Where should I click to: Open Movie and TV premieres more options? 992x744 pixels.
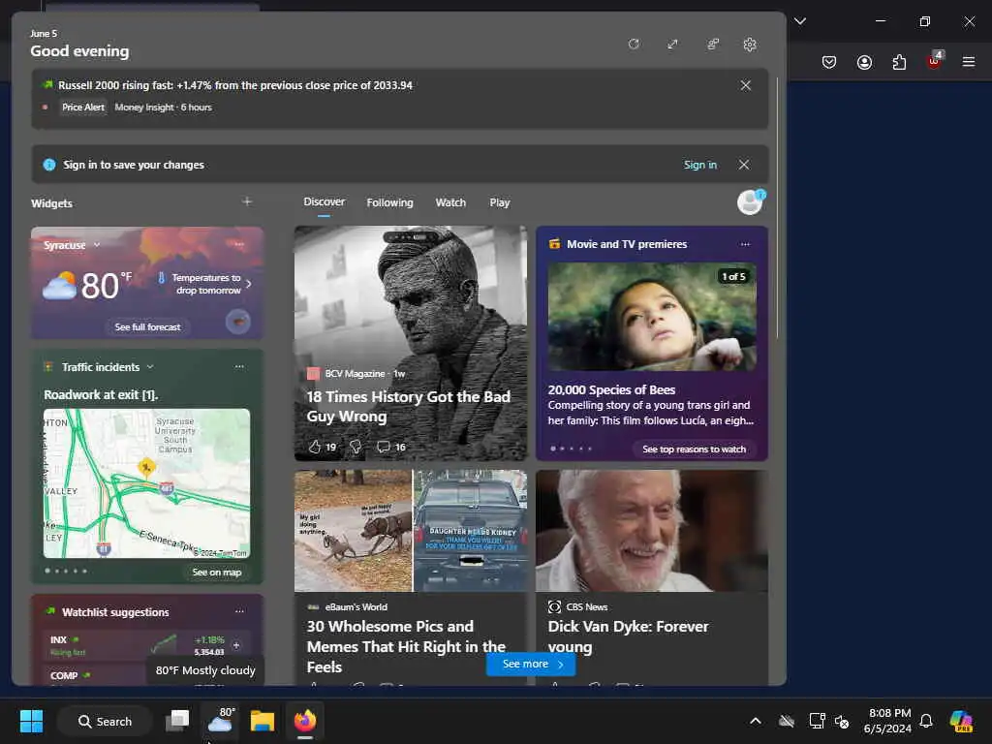[x=745, y=244]
